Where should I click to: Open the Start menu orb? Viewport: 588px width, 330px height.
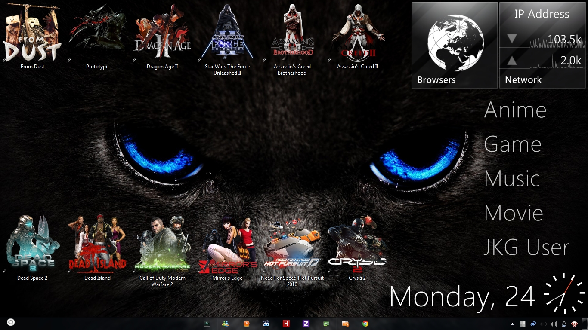click(x=11, y=323)
